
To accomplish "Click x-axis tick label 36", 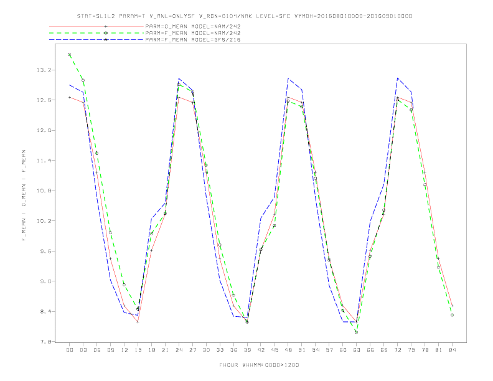I will pos(233,350).
